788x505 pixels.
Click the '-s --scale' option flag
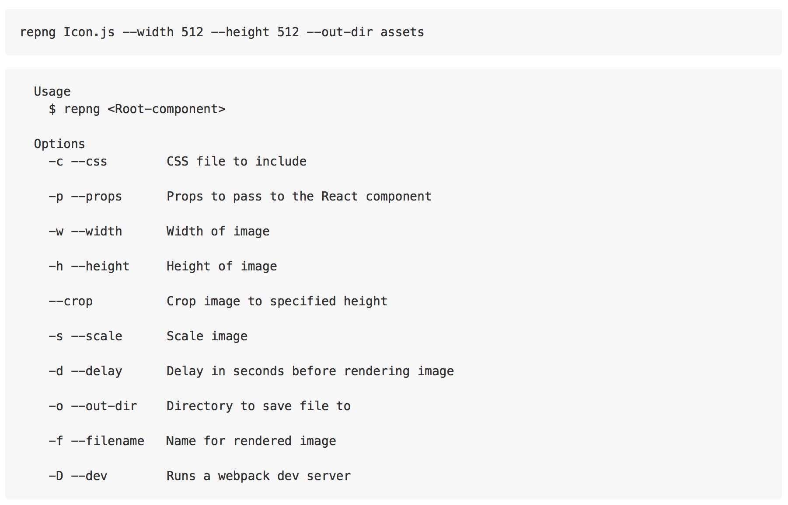[85, 336]
